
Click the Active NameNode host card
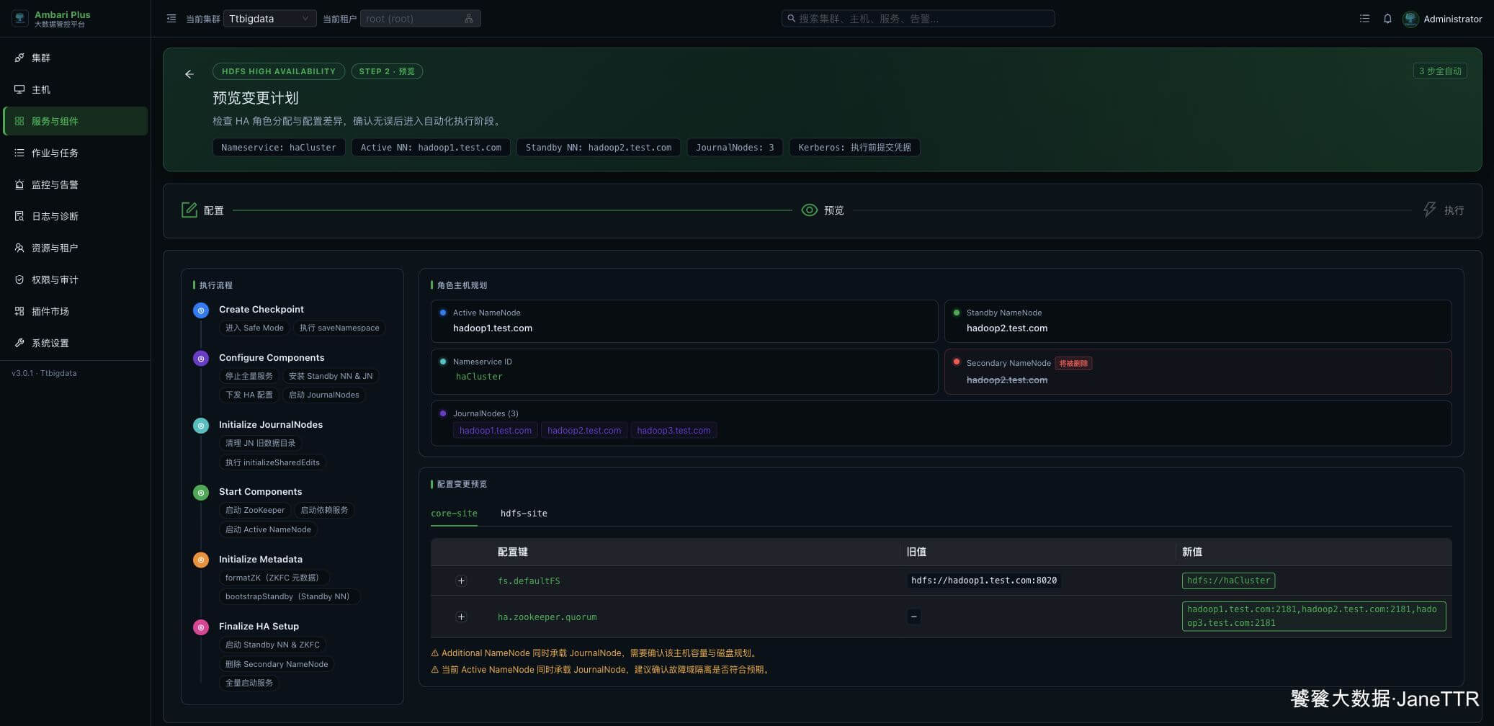pos(684,321)
